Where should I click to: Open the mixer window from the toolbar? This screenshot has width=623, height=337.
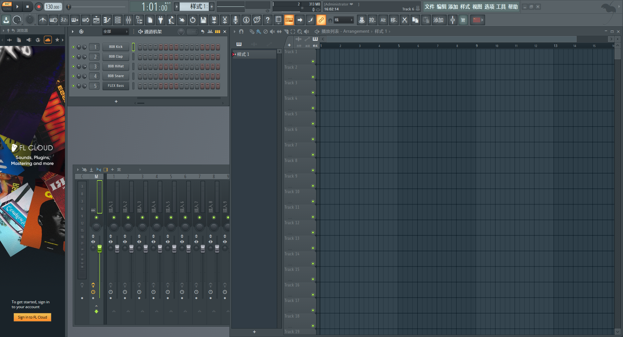(128, 20)
